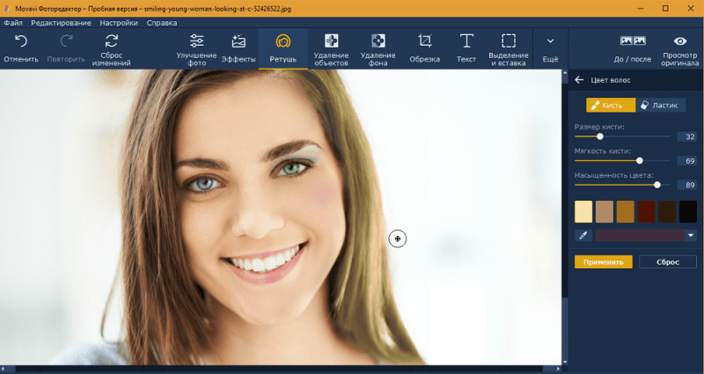Image resolution: width=704 pixels, height=374 pixels.
Task: Pick the eyedropper color picker icon
Action: [583, 235]
